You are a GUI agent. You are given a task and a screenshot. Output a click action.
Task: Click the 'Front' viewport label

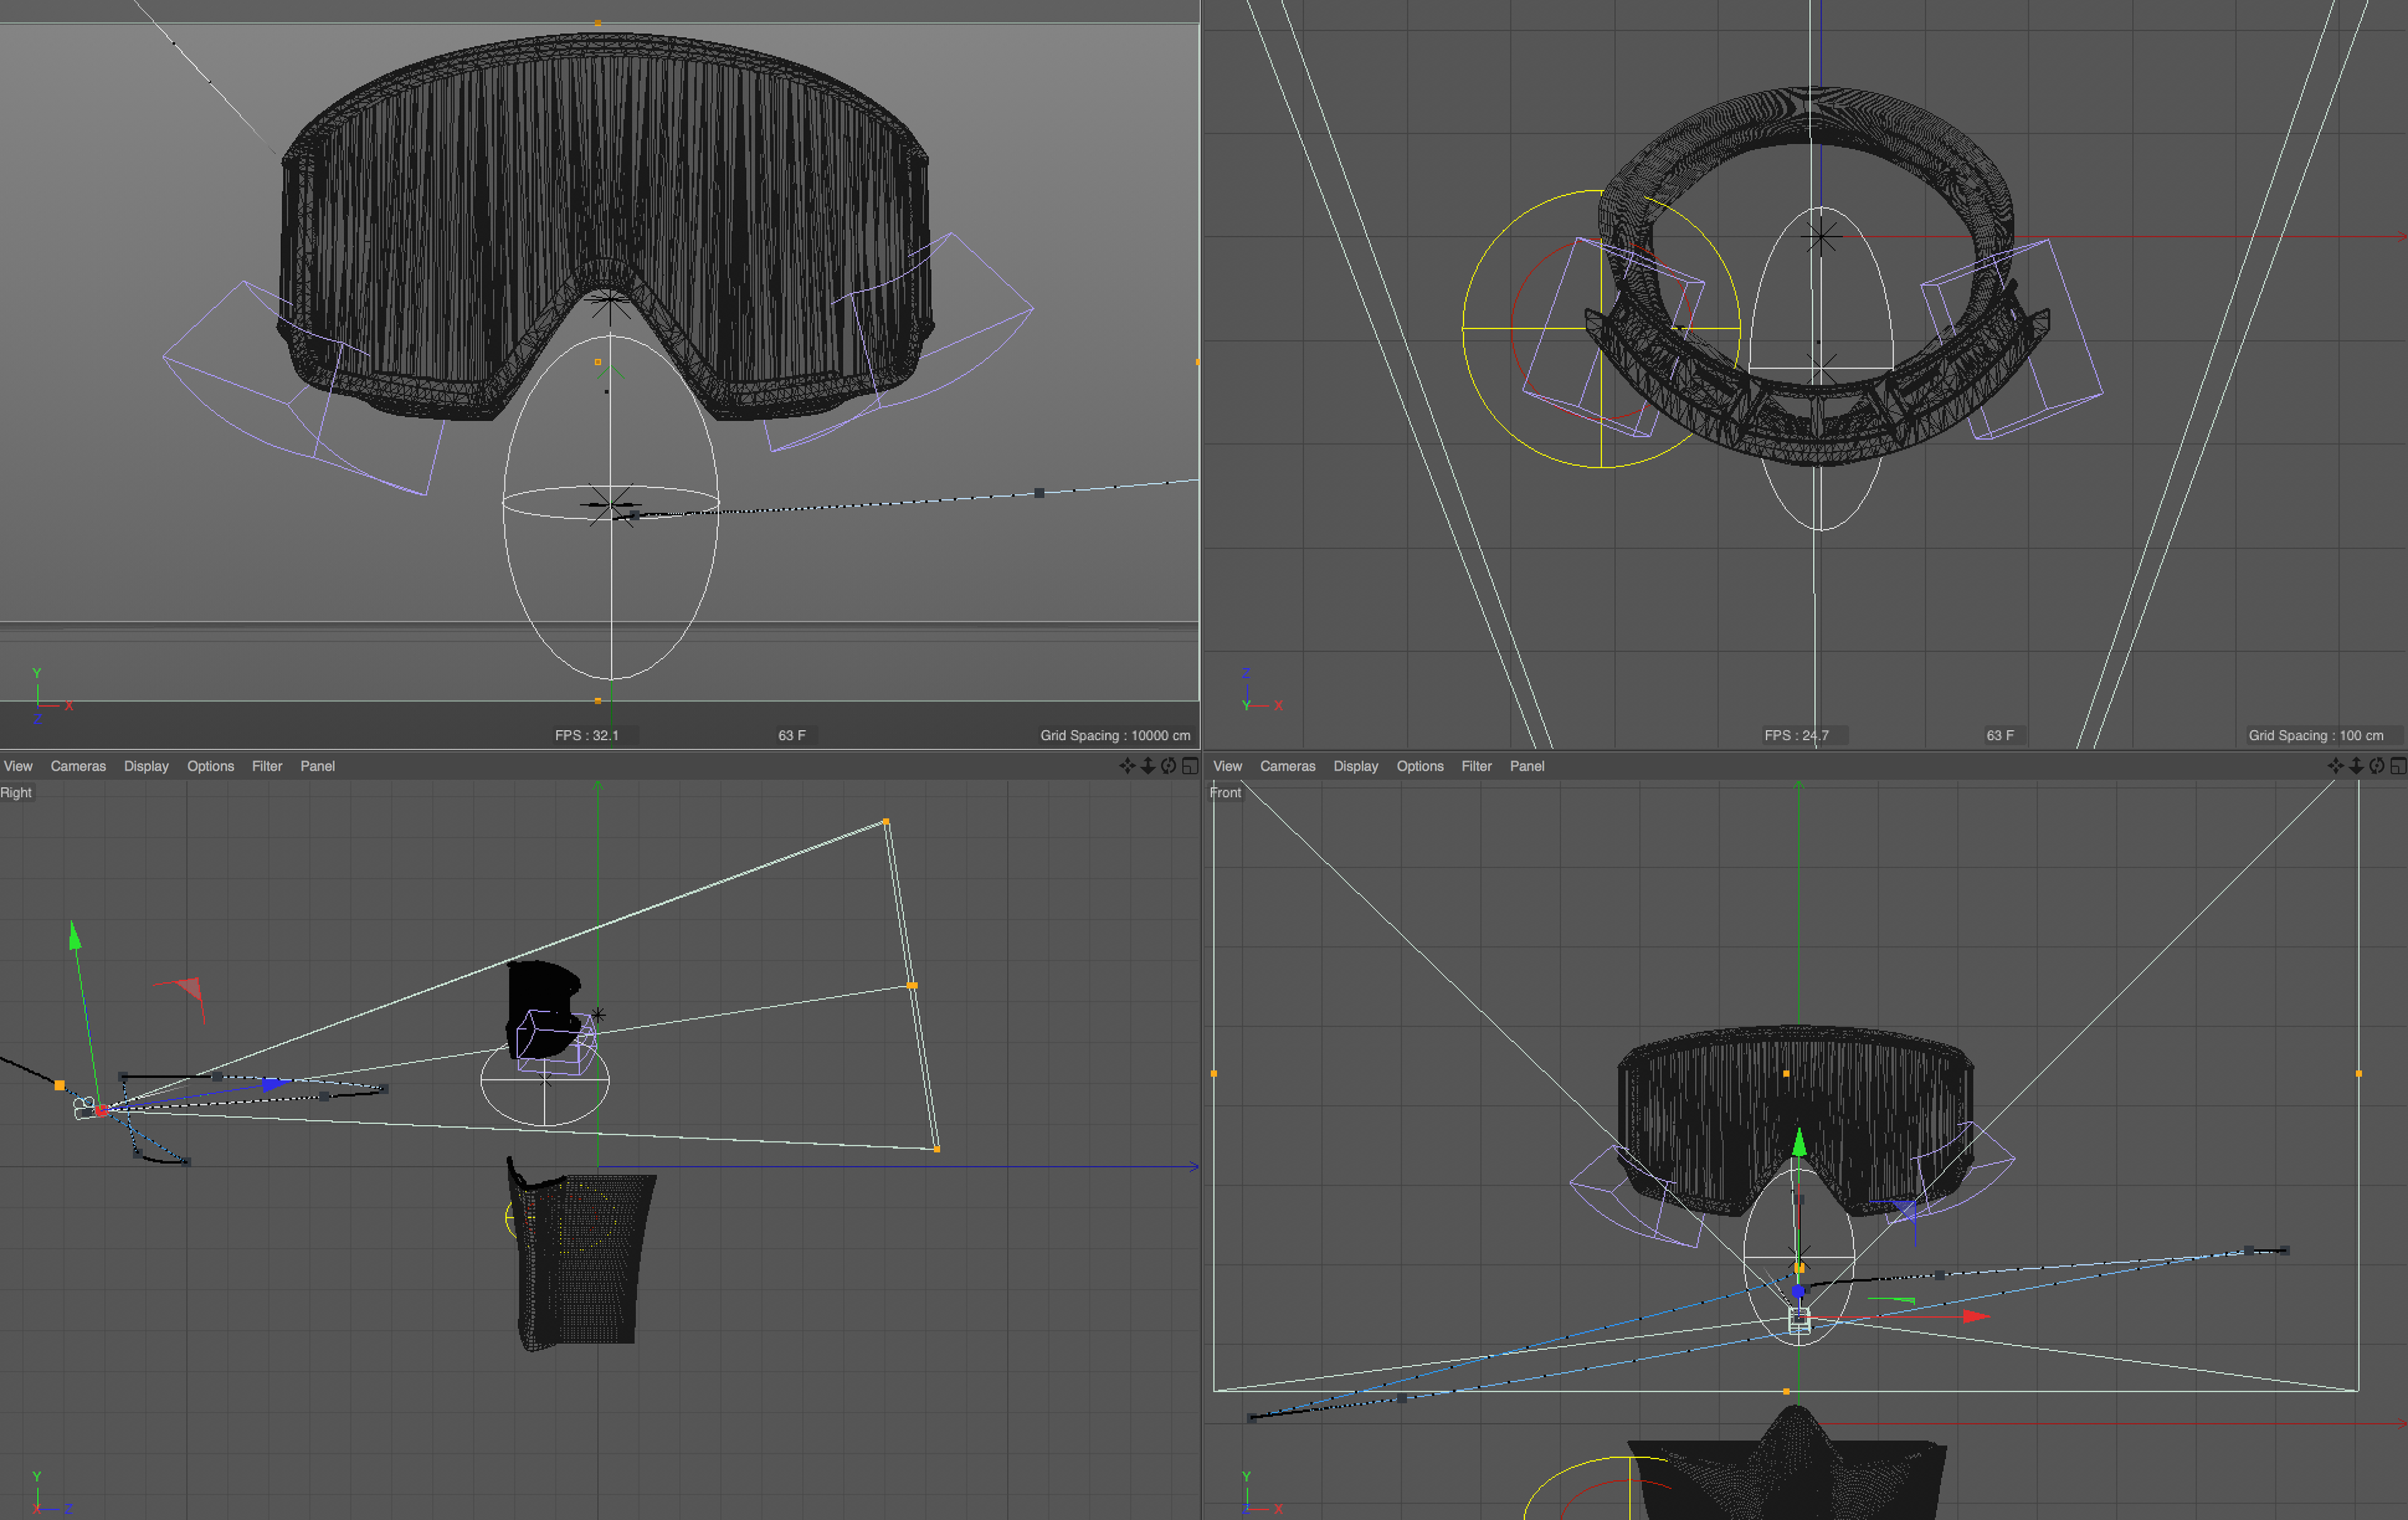click(x=1225, y=792)
